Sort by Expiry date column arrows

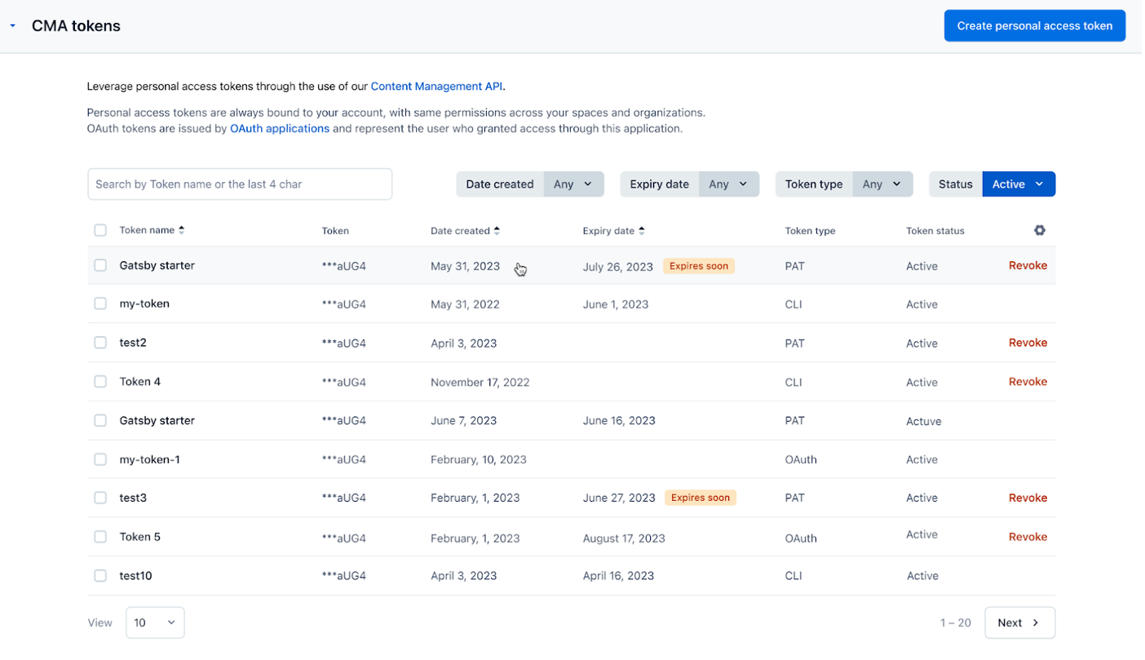(x=642, y=231)
